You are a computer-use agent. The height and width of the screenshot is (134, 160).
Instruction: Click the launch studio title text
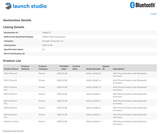pyautogui.click(x=30, y=6)
